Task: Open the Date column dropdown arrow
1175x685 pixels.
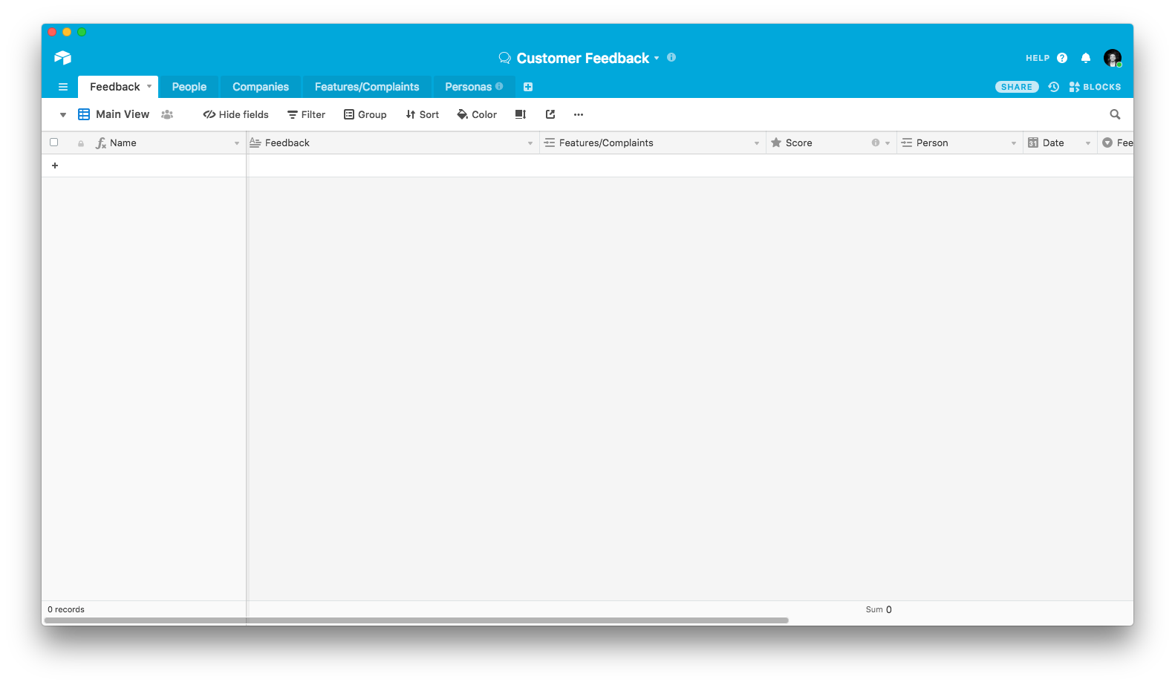Action: click(x=1088, y=143)
